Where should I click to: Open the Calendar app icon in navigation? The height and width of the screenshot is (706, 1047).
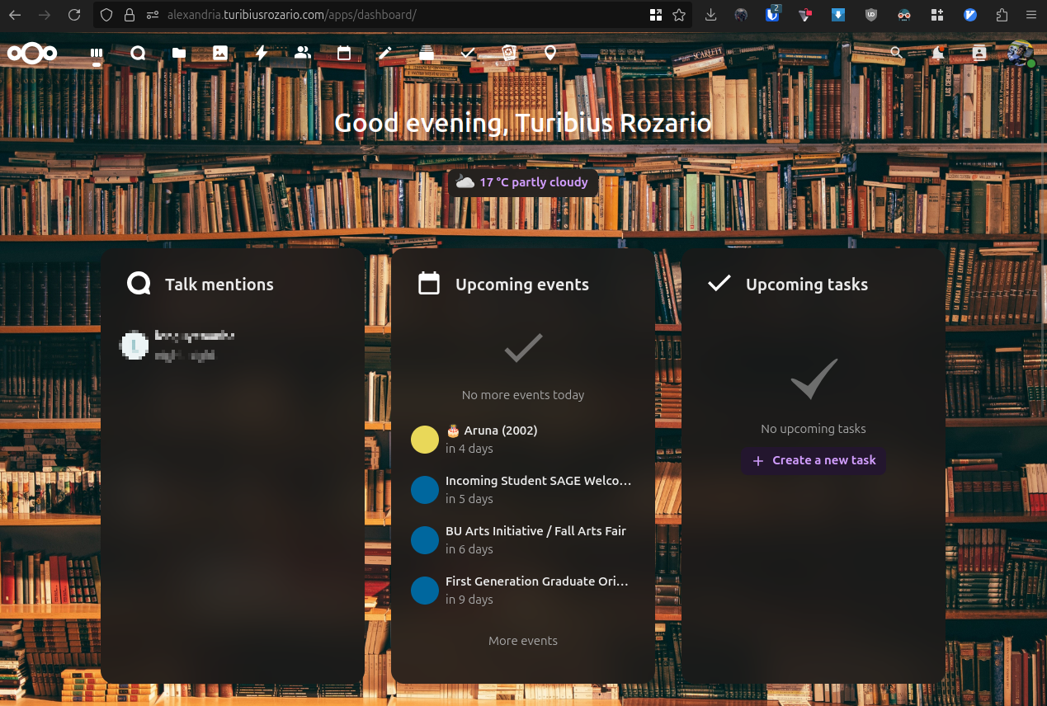pos(344,54)
